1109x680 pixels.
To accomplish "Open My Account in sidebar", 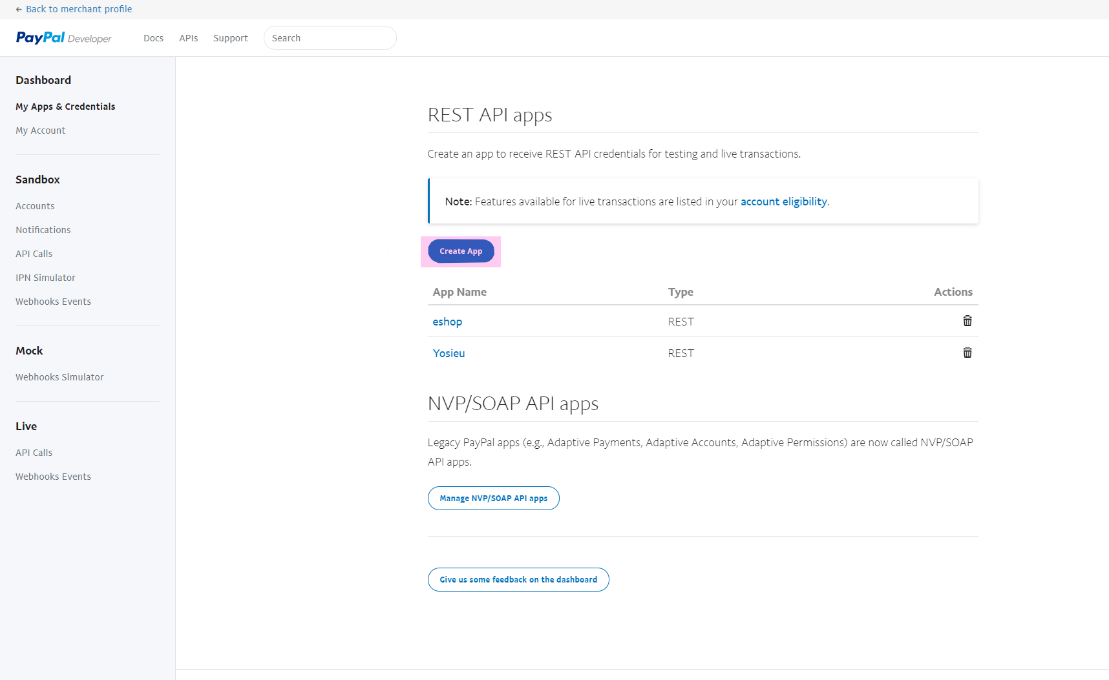I will coord(41,130).
